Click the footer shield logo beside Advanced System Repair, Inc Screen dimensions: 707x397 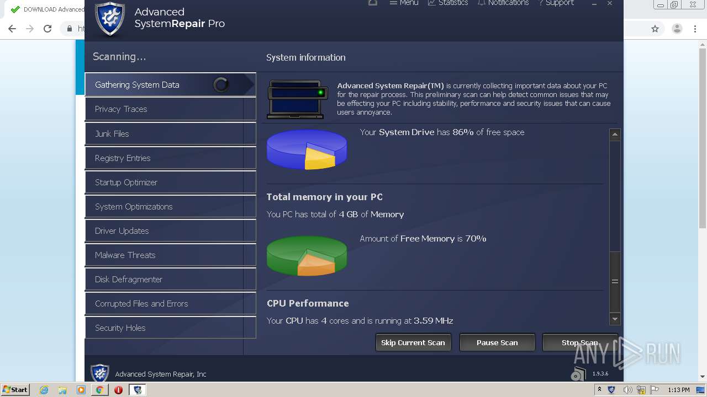point(100,373)
